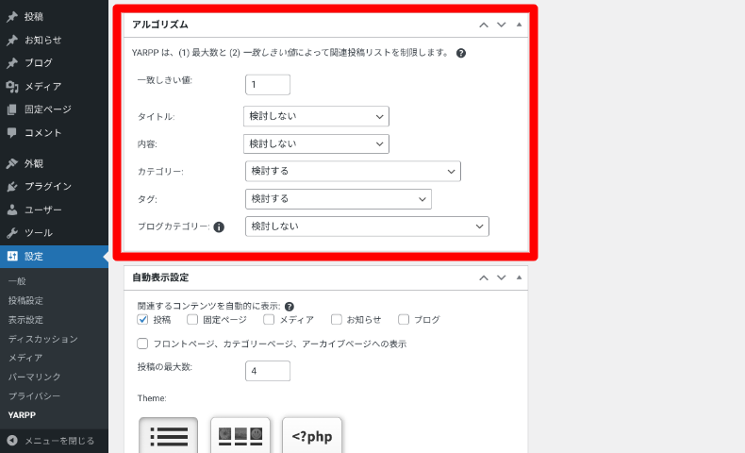The image size is (745, 453).
Task: Go to パーマリンク submenu
Action: point(34,377)
